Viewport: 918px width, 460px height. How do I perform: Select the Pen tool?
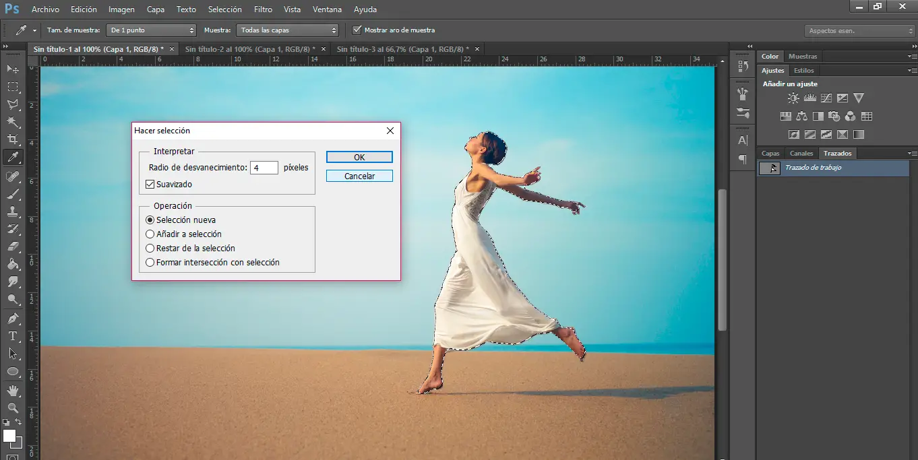13,318
